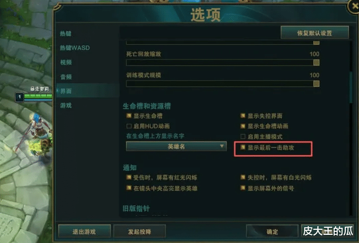Screen dimensions: 359x243
Task: Toggle 受伤时屏幕有红光闪烁 checkbox
Action: pyautogui.click(x=129, y=177)
